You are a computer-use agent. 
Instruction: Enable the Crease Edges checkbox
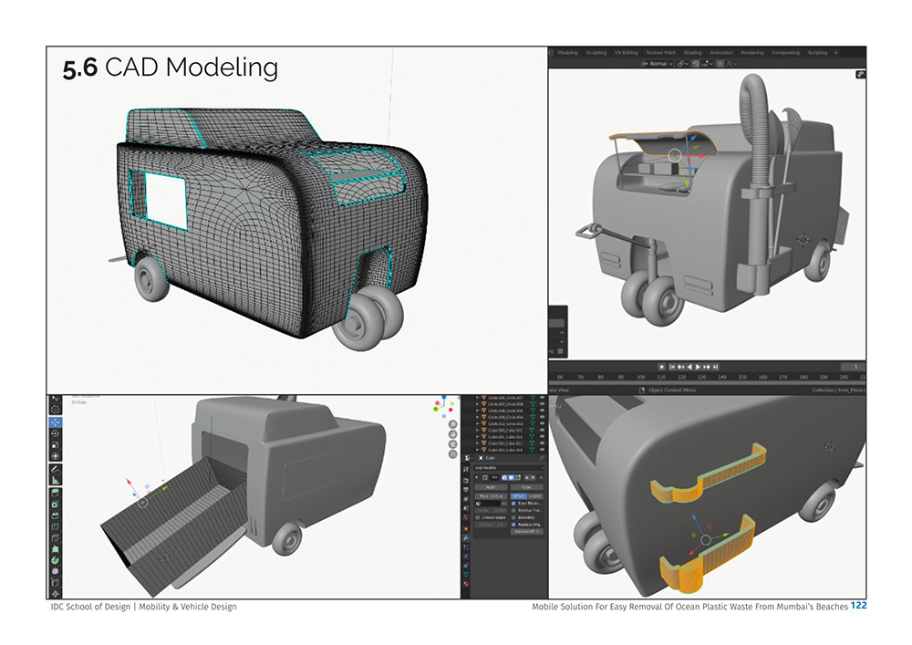coord(478,517)
